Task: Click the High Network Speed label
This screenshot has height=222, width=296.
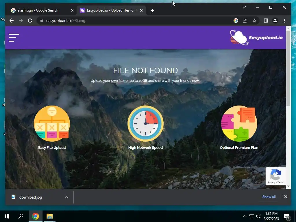Action: tap(145, 148)
